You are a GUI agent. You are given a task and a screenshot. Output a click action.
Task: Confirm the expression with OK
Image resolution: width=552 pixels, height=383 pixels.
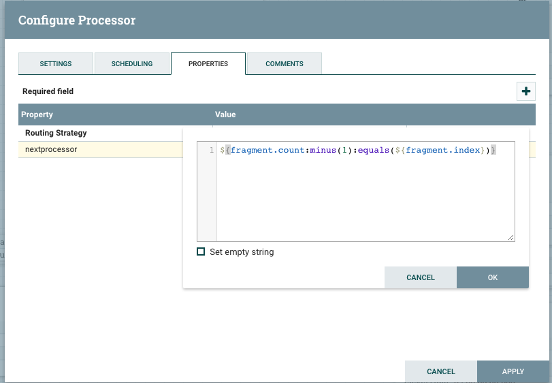point(493,277)
